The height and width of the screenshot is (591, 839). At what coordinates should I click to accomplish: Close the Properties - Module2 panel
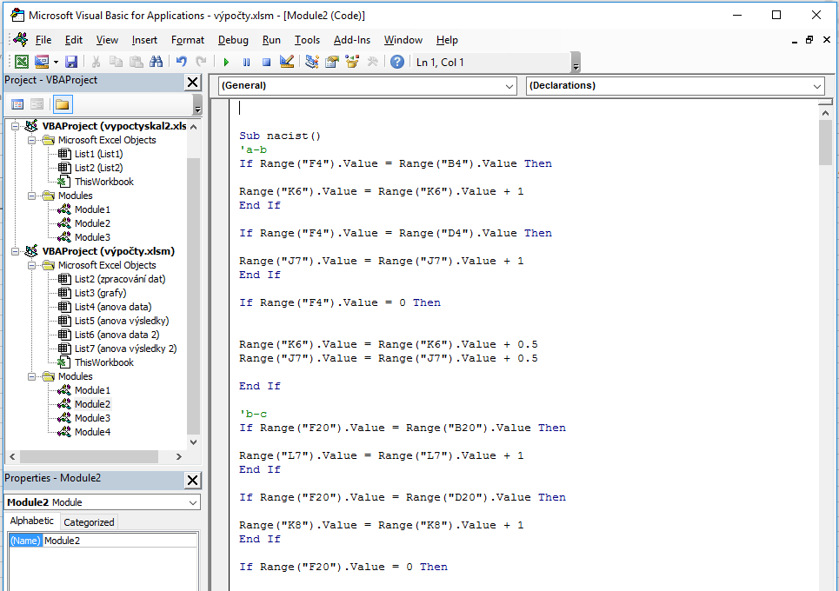coord(193,481)
